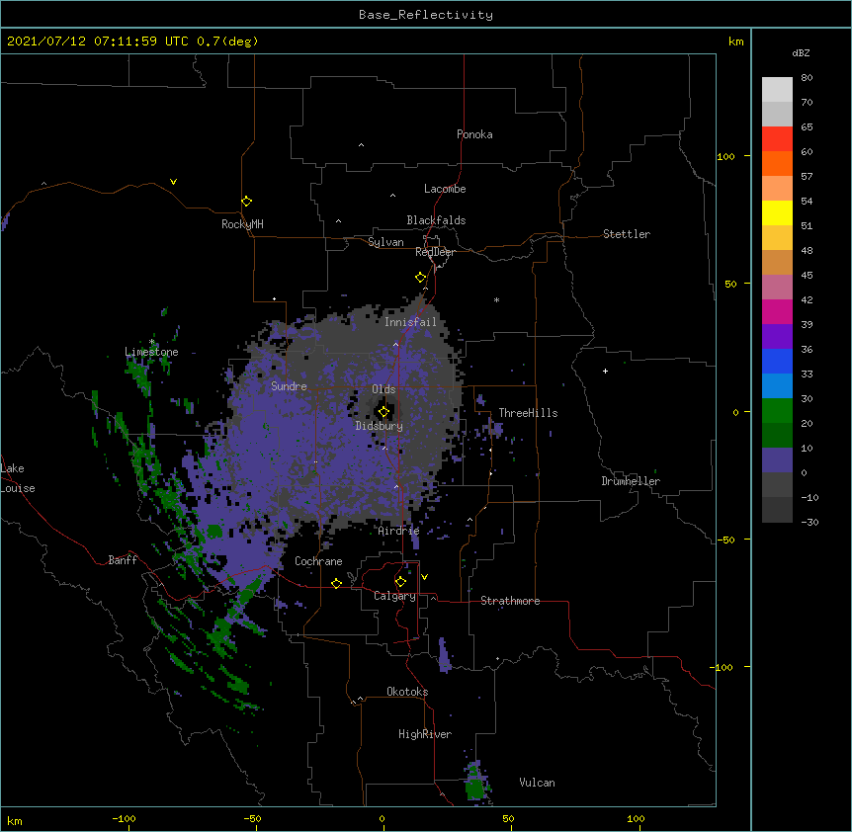
Task: Click the Cochrane town label
Action: 318,561
